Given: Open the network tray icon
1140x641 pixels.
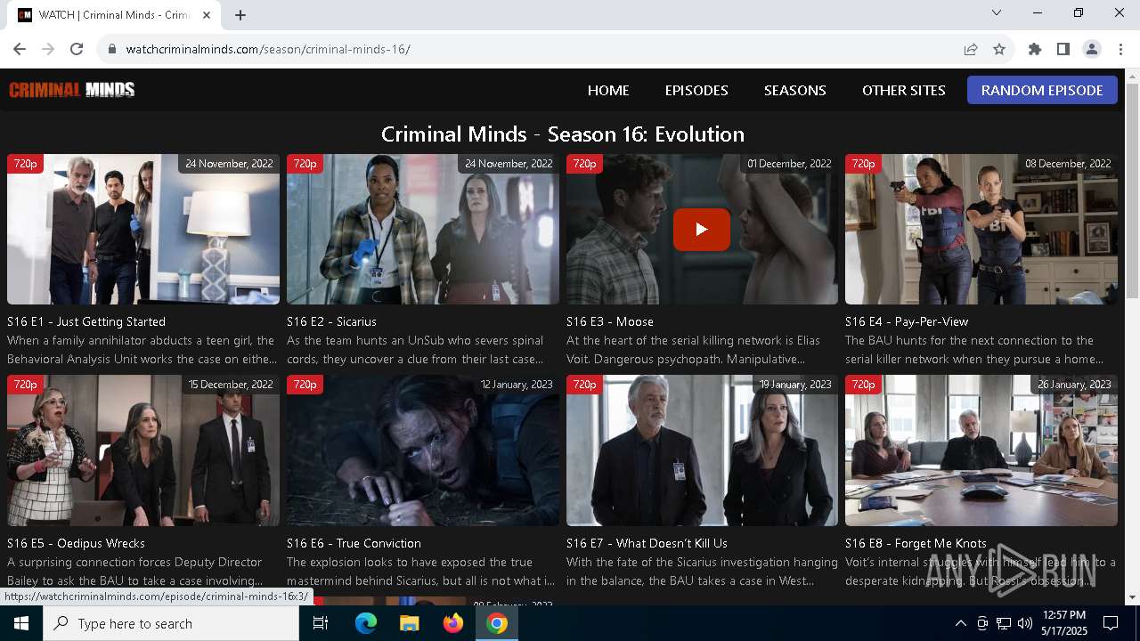Looking at the screenshot, I should coord(1003,623).
